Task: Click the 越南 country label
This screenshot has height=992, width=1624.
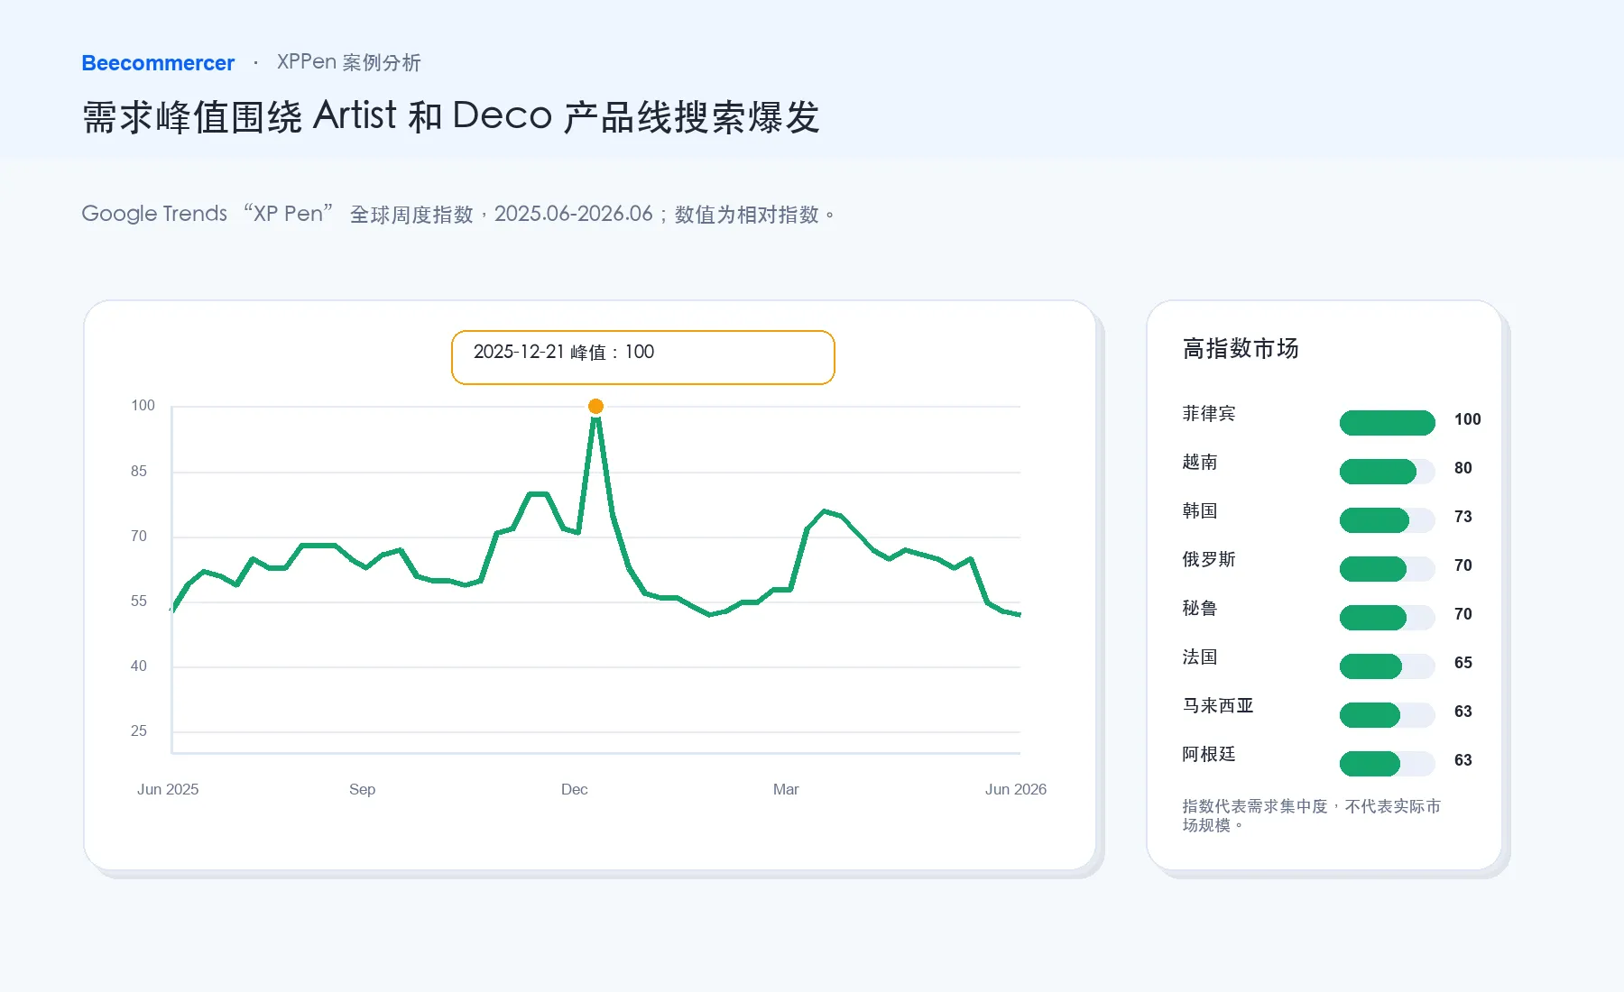Action: (x=1200, y=462)
